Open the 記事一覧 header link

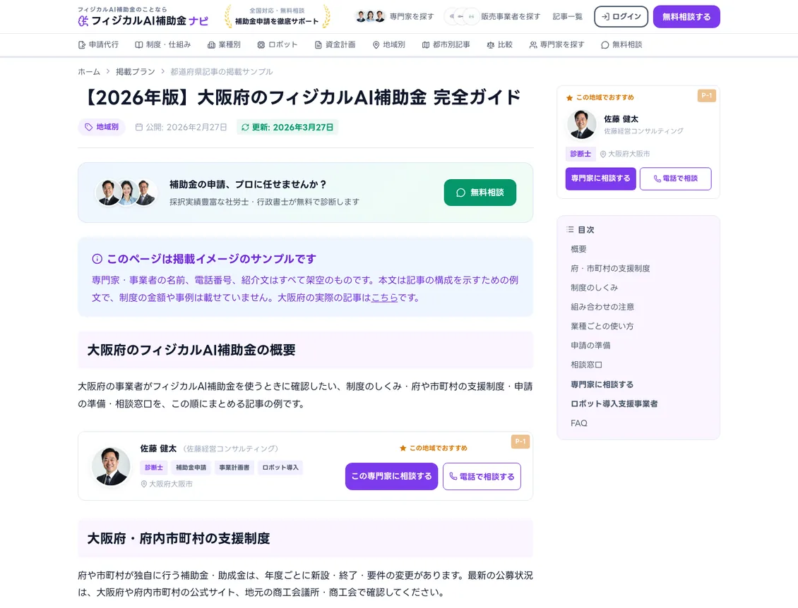click(x=568, y=17)
